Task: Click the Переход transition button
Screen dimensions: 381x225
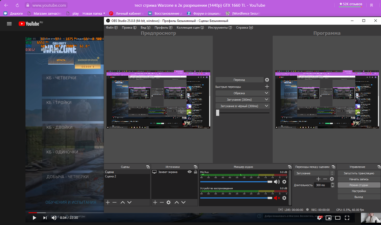Action: [x=239, y=80]
